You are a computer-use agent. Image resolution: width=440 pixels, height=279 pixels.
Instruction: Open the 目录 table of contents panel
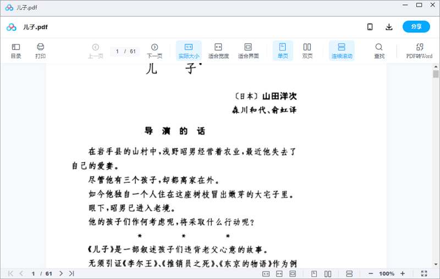click(x=16, y=51)
